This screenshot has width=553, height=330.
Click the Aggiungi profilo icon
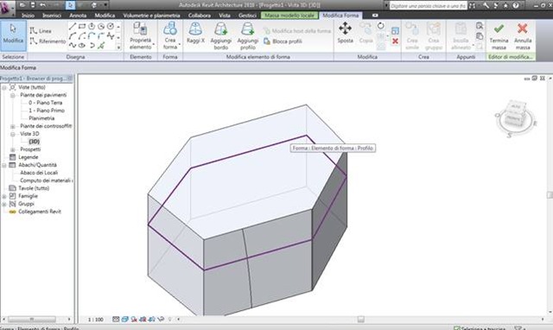coord(248,29)
